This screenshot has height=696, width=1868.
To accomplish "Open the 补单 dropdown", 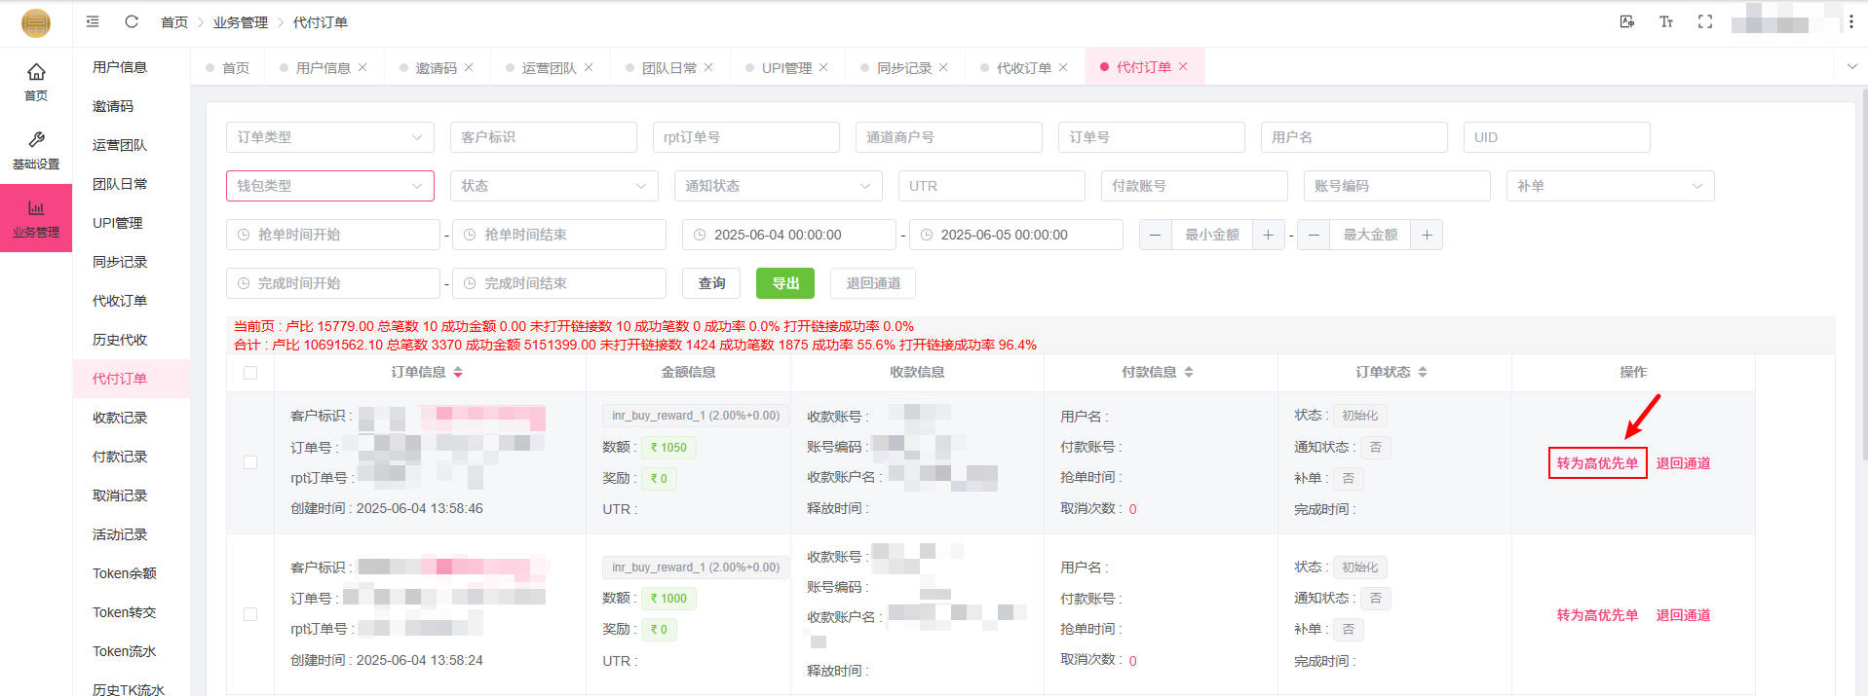I will 1610,186.
